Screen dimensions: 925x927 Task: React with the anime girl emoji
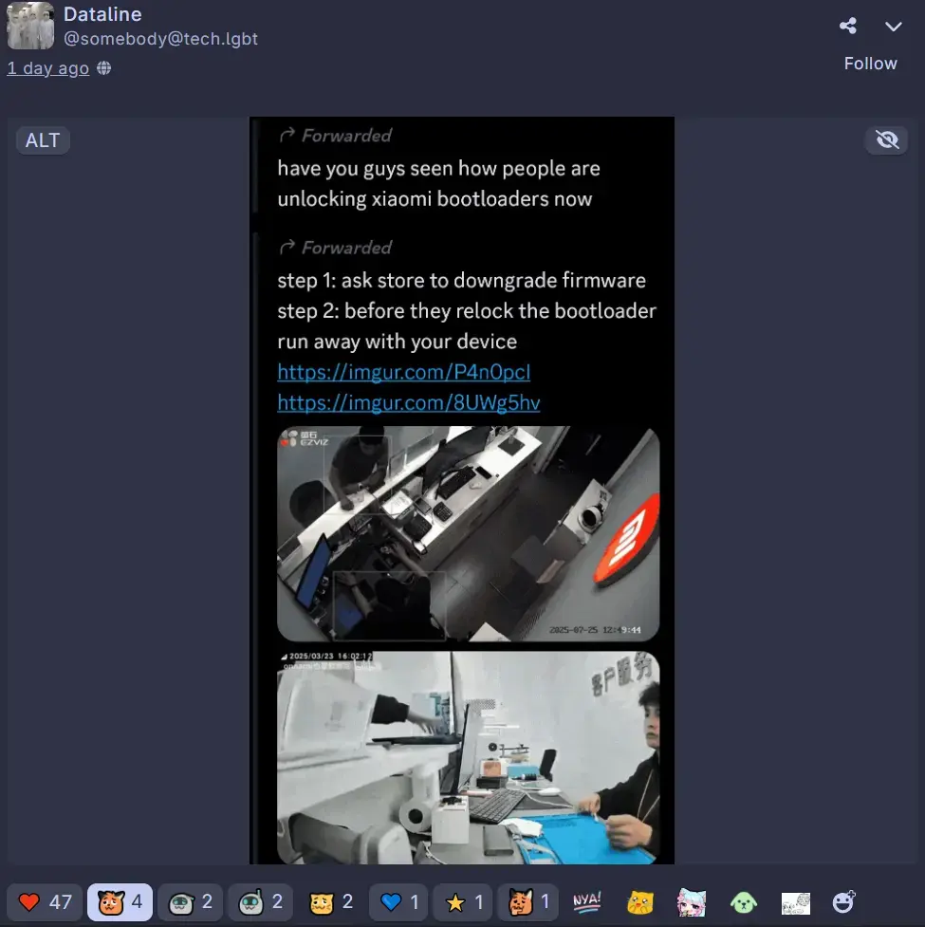point(692,901)
